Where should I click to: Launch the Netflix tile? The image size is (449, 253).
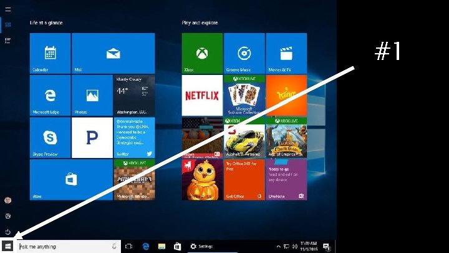[202, 96]
